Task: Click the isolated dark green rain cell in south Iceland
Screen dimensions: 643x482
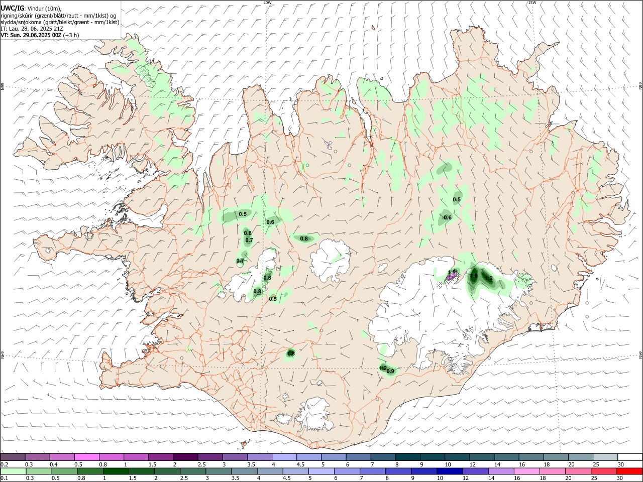Action: coord(290,354)
